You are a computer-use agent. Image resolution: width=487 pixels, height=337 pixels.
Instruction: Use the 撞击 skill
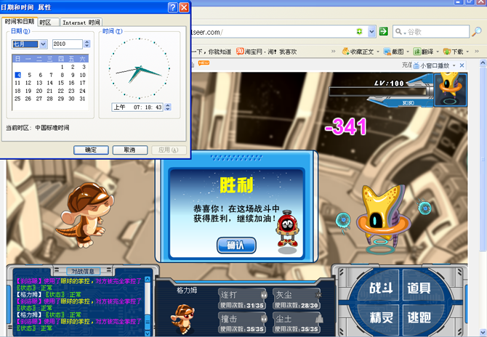243,322
